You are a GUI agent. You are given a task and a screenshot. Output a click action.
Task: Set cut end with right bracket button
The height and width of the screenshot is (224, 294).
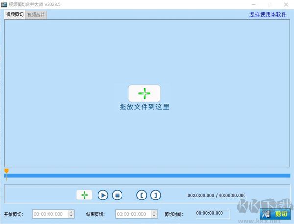click(x=156, y=195)
